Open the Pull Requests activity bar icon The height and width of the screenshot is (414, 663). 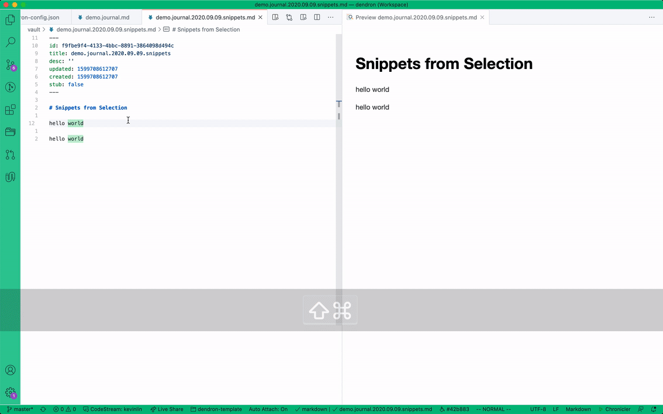(10, 155)
